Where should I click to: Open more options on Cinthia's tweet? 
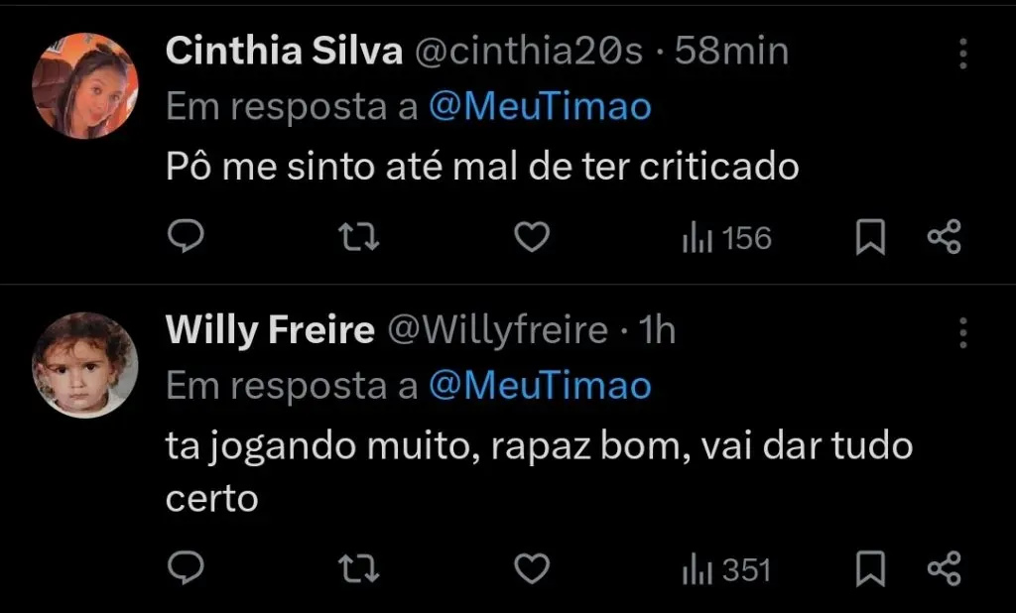click(x=962, y=55)
